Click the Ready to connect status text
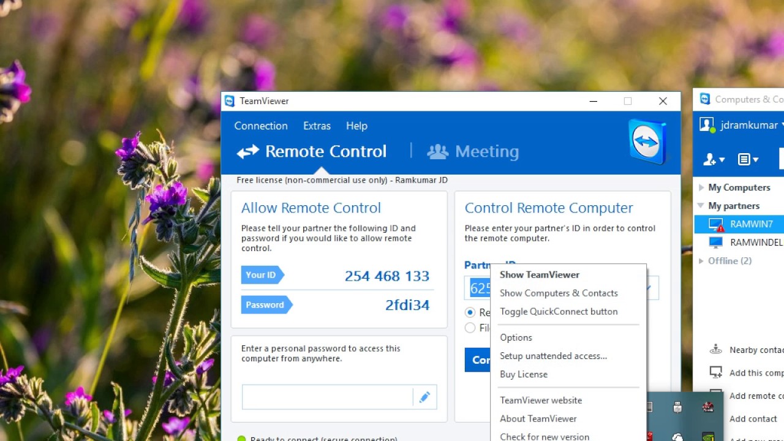784x441 pixels. click(323, 439)
